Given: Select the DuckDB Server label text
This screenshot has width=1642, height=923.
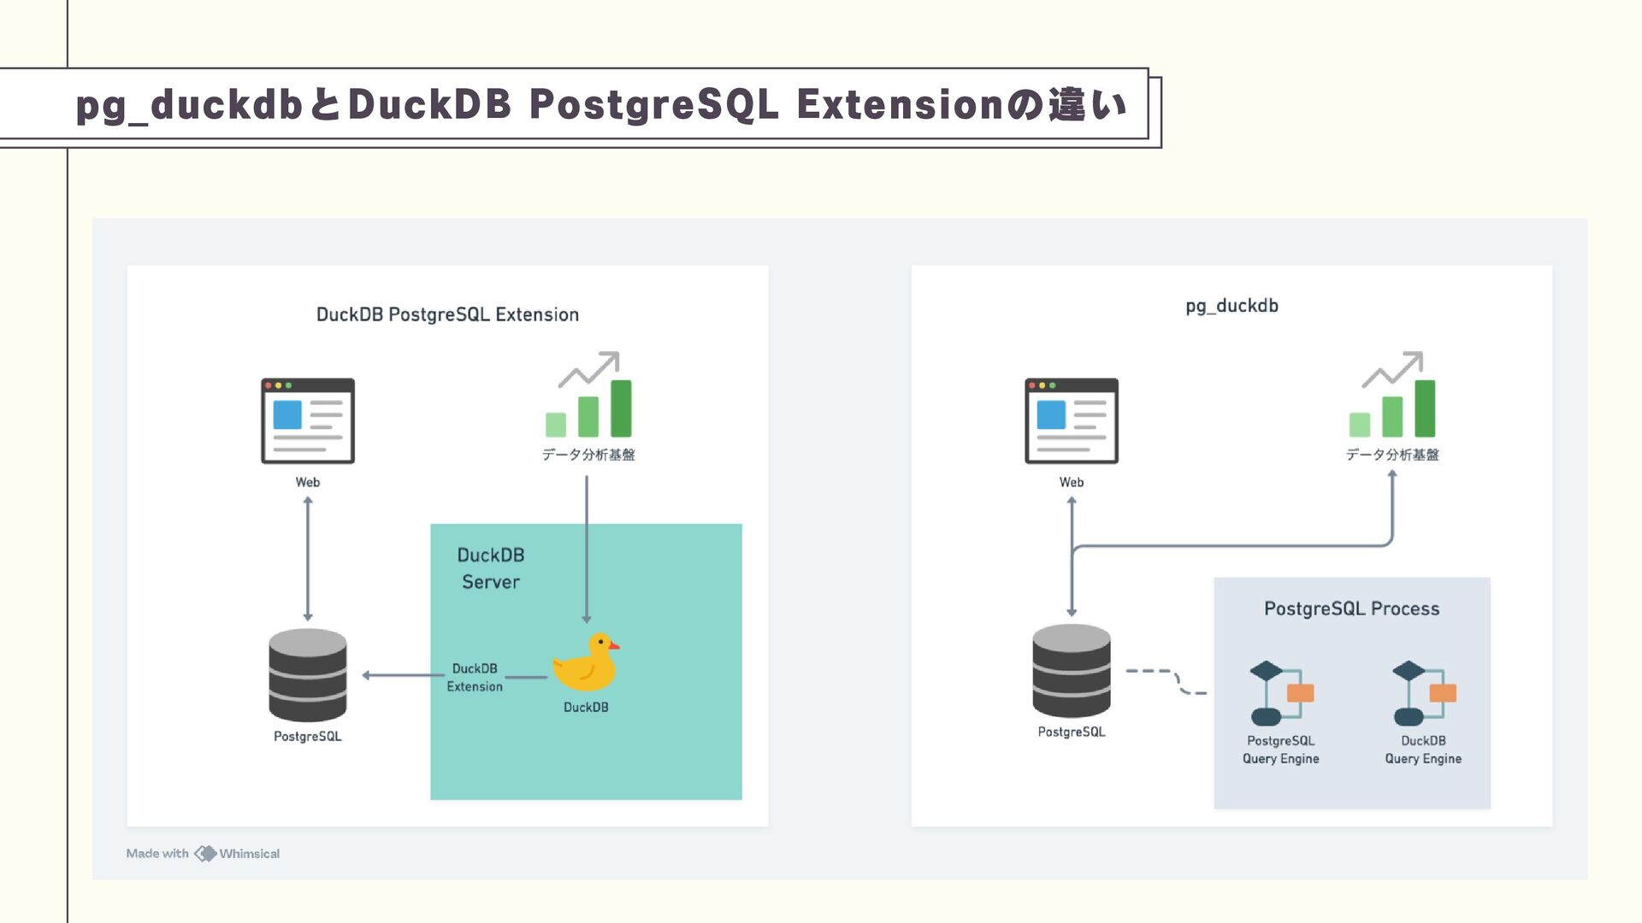Looking at the screenshot, I should pos(490,568).
